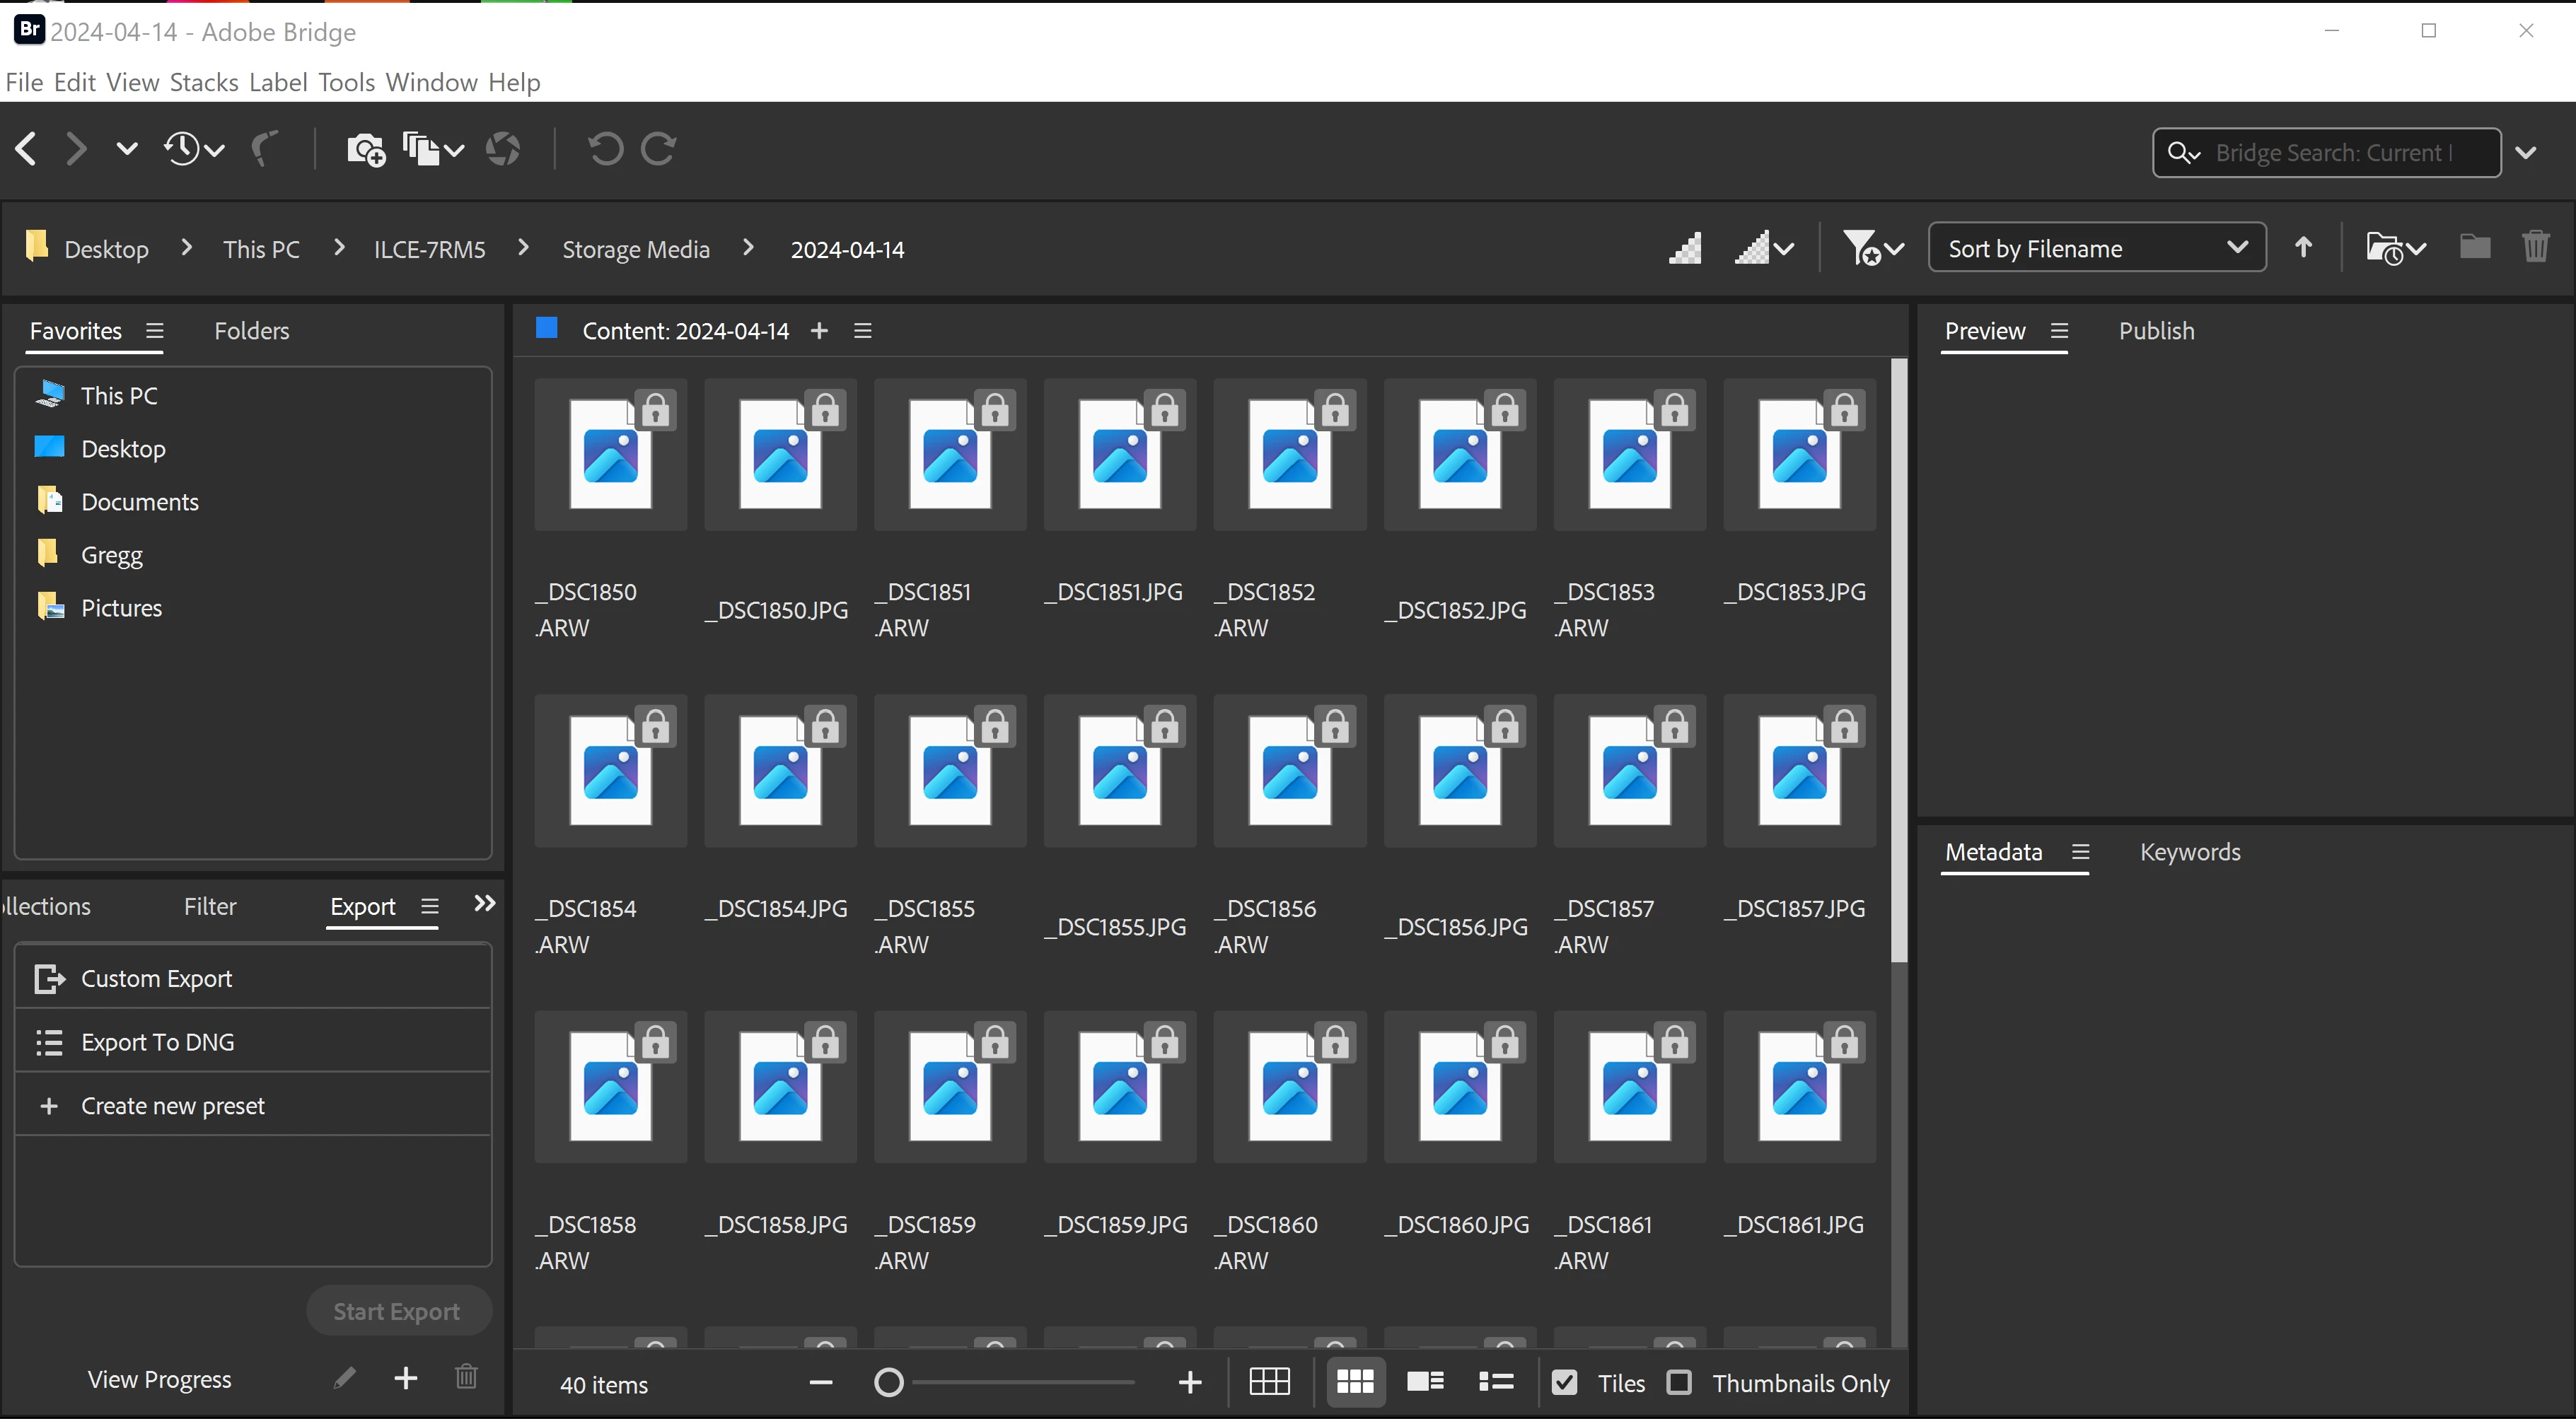Open the Stacks menu
The image size is (2576, 1419).
tap(204, 82)
